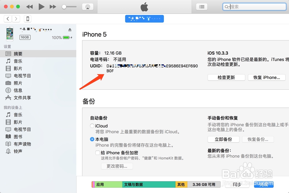Click the iOS 10.3.3 version text
289x193 pixels.
(218, 53)
